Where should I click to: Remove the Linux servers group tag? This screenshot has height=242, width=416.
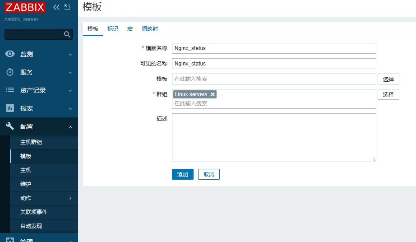[213, 94]
